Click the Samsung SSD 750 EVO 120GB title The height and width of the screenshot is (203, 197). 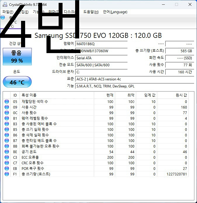coord(98,35)
